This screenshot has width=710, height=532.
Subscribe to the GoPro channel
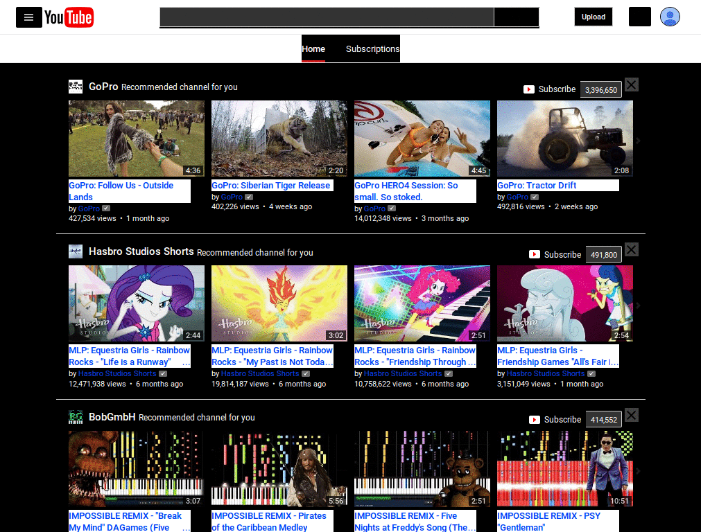tap(549, 89)
